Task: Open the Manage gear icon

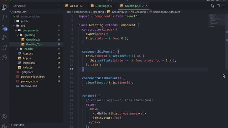Action: coord(4,126)
